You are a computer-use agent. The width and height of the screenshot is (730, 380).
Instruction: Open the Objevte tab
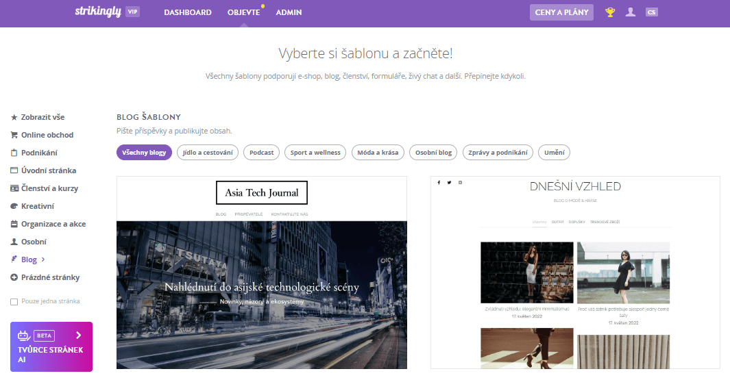243,12
